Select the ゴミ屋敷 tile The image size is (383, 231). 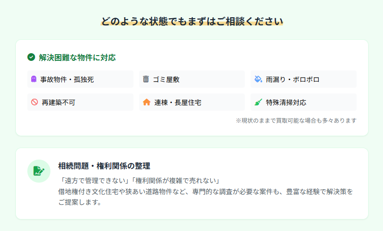191,79
